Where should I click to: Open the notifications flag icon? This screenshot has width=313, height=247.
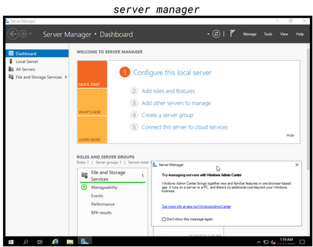(232, 33)
